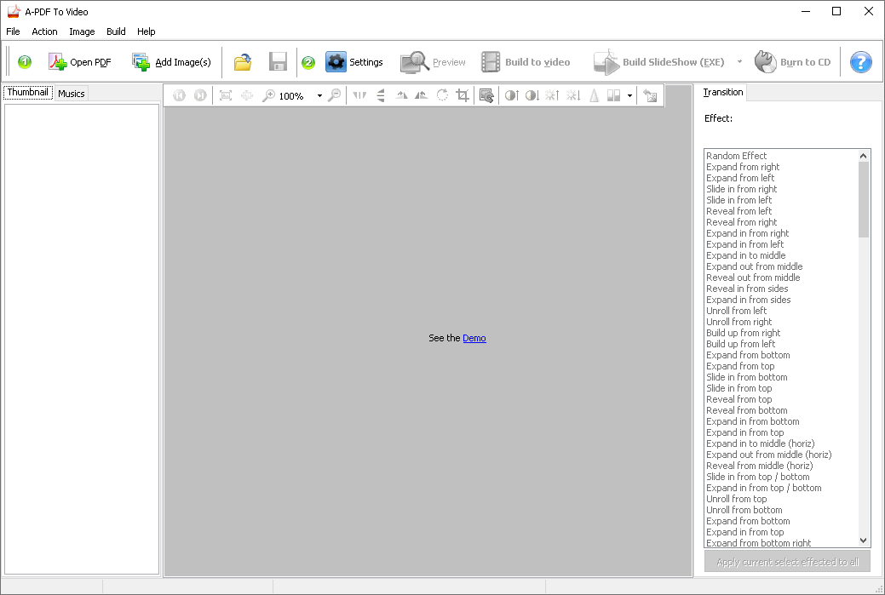Select Reveal from middle (horiz) effect
Viewport: 885px width, 595px height.
coord(782,466)
